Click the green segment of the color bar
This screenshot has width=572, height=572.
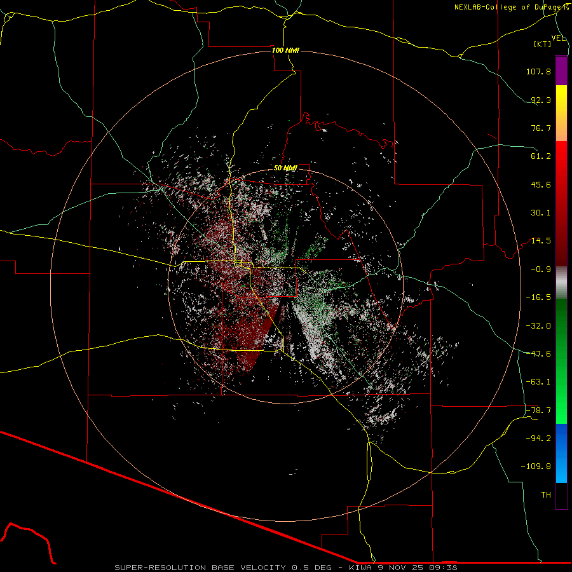[561, 361]
